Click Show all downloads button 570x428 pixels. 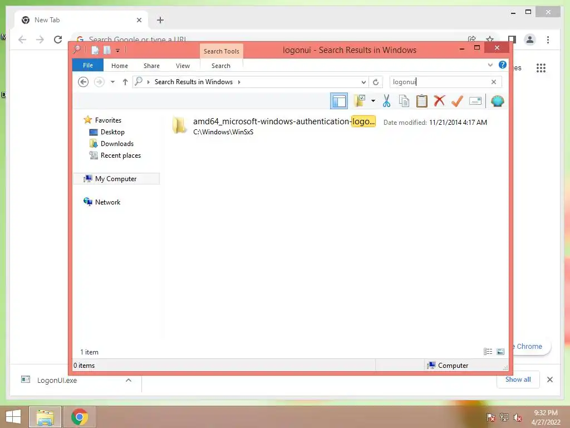(518, 380)
